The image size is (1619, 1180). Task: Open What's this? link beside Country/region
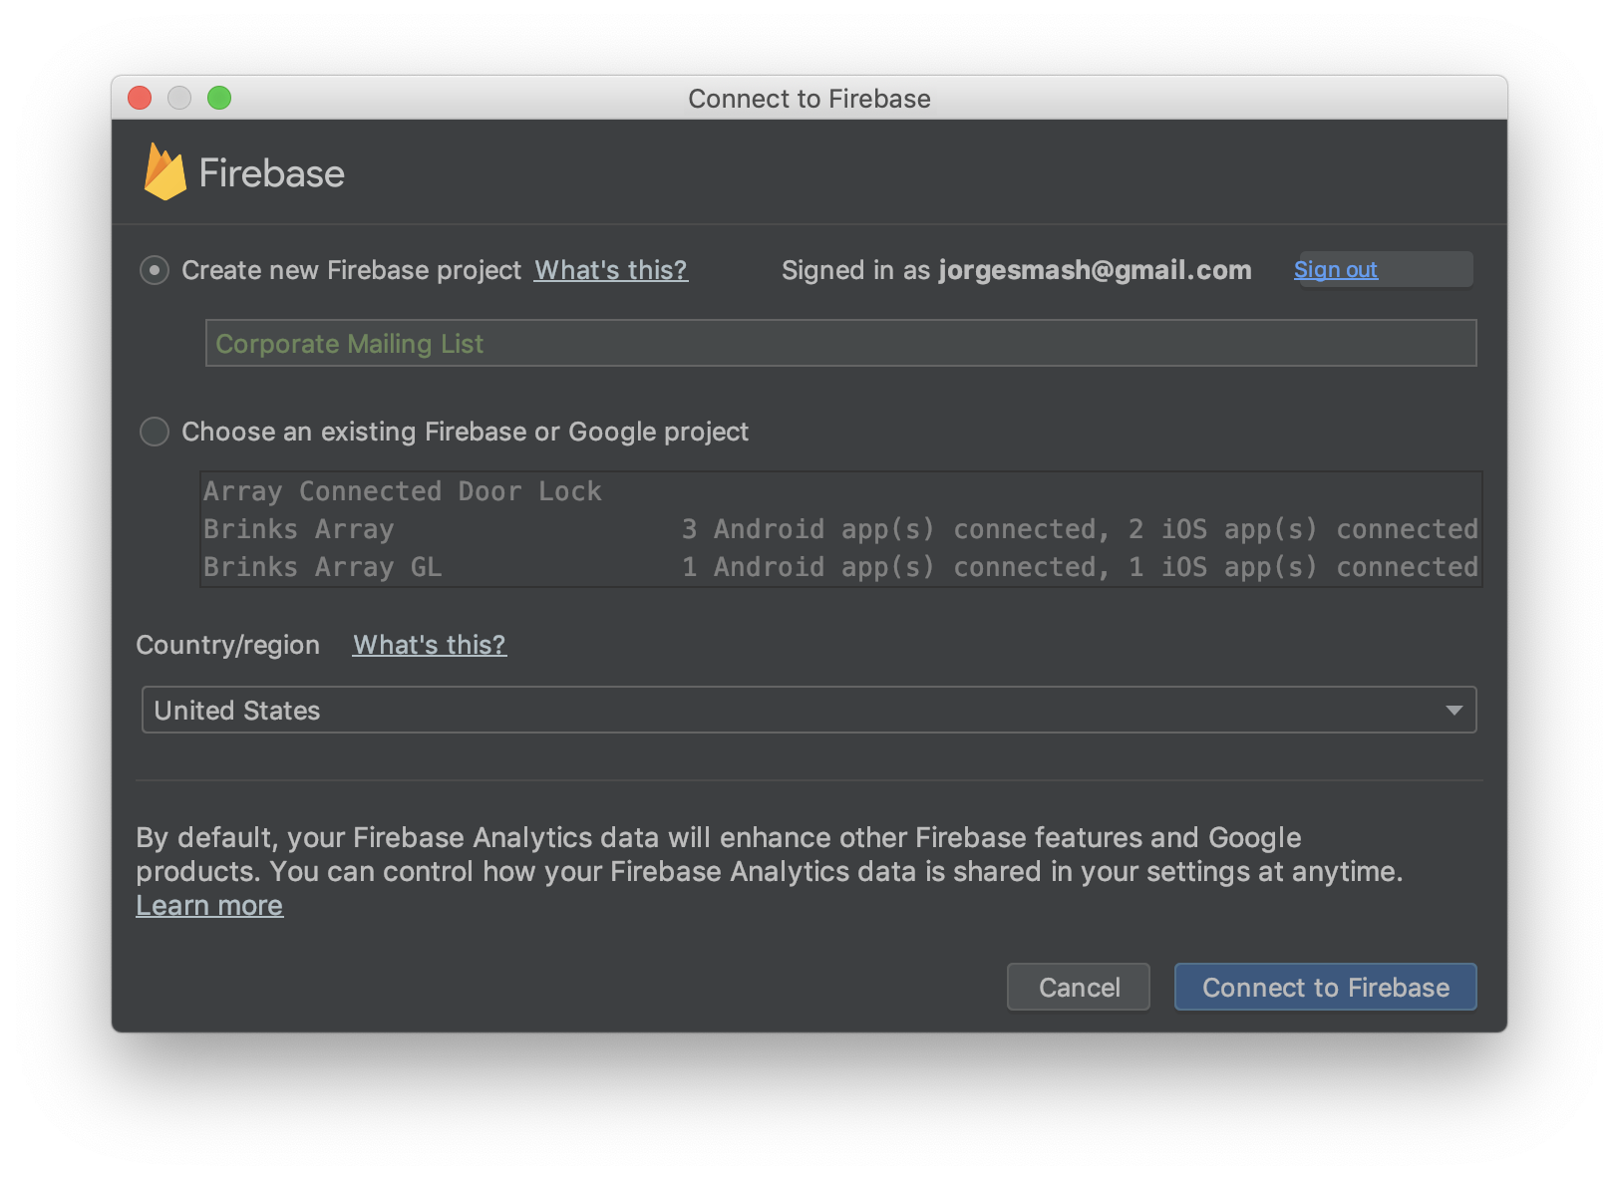pyautogui.click(x=430, y=645)
